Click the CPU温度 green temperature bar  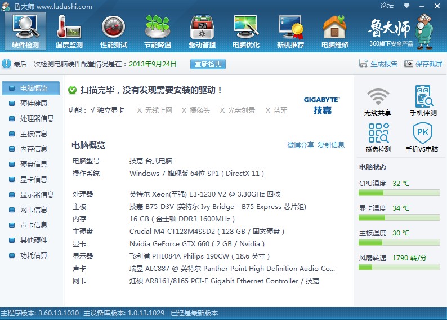(399, 193)
